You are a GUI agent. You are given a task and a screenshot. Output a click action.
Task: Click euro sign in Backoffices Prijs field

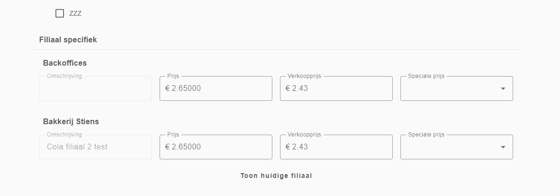168,88
